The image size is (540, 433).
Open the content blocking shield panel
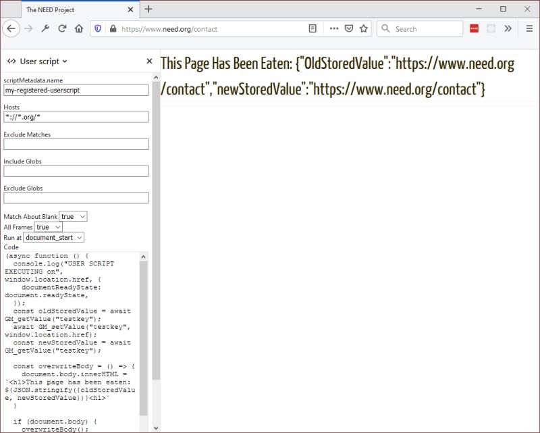pyautogui.click(x=99, y=29)
